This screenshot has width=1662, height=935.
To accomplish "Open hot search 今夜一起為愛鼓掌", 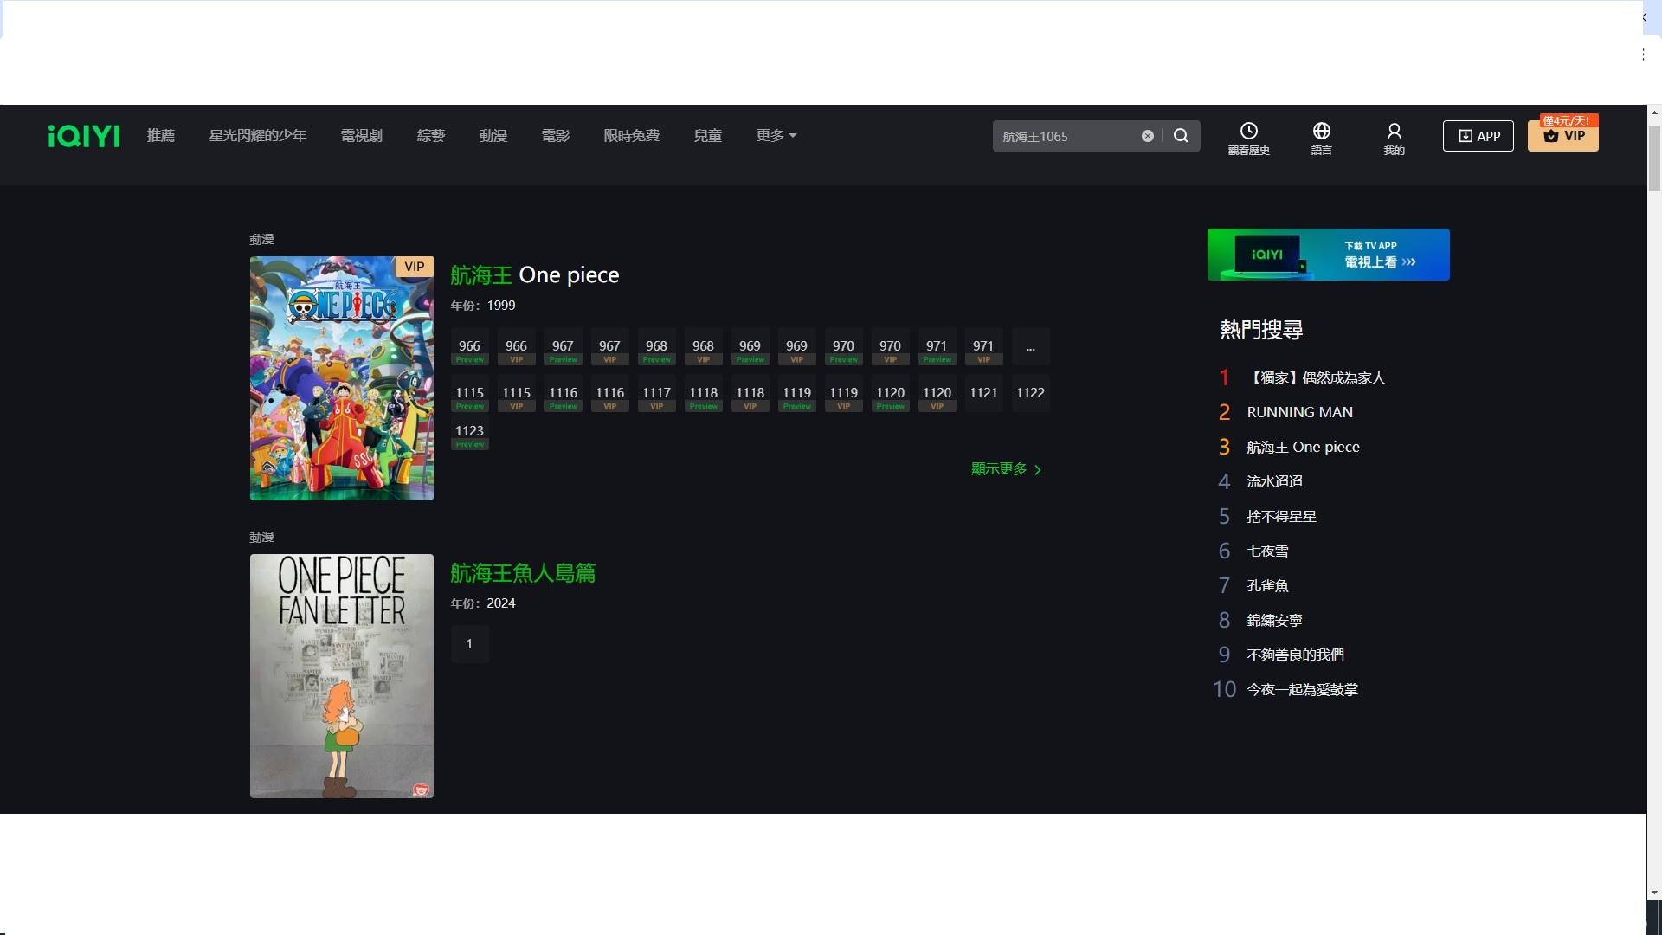I will [1302, 690].
